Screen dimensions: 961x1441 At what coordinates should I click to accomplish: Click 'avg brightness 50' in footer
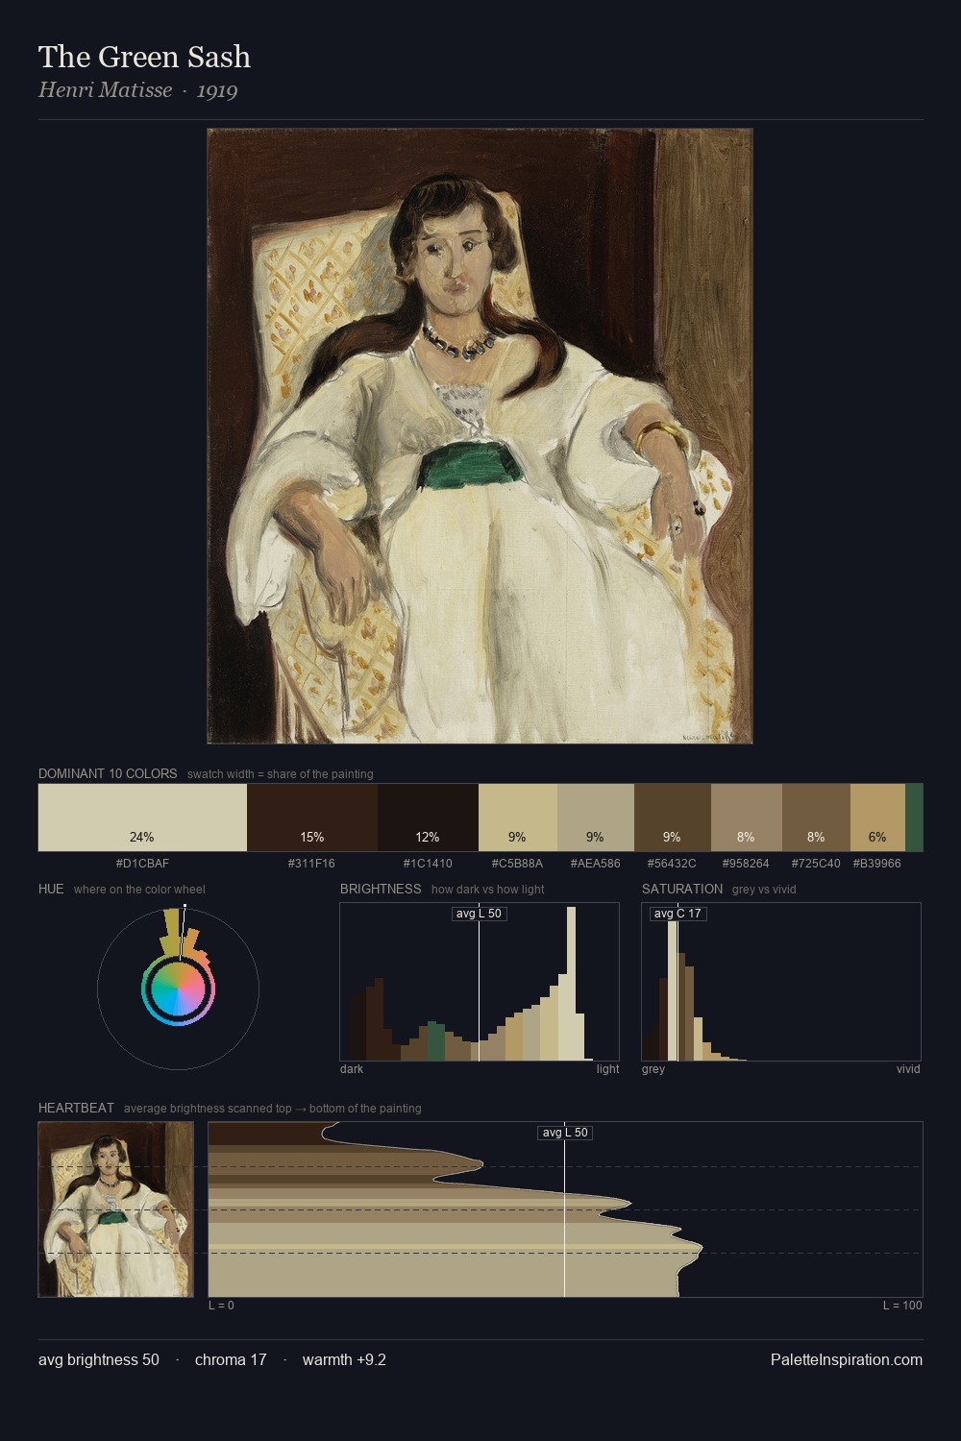(x=99, y=1359)
